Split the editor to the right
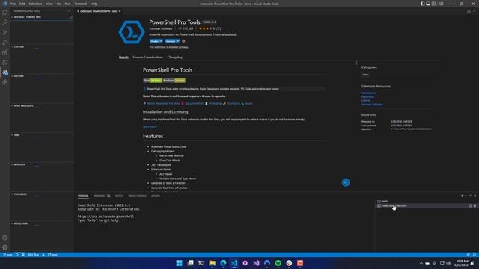This screenshot has width=479, height=269. point(469,11)
